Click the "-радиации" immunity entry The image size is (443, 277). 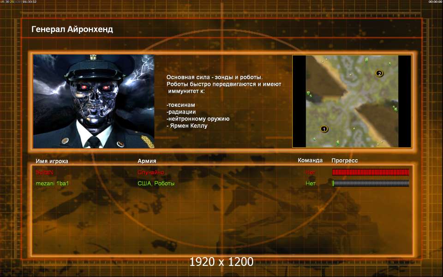pos(181,112)
